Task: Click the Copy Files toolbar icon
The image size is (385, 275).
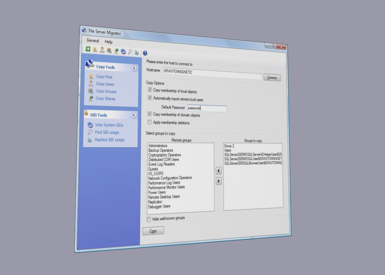Action: [x=95, y=50]
